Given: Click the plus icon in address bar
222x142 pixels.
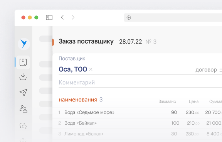Looking at the screenshot, I should pos(129,18).
